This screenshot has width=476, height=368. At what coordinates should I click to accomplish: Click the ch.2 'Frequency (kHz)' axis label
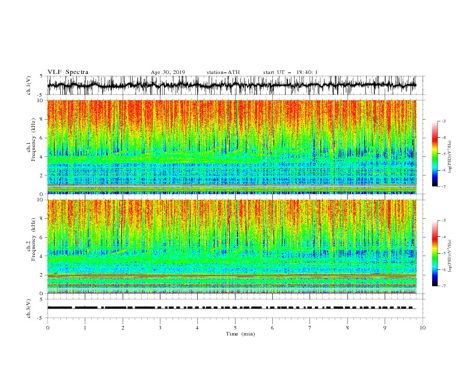(34, 239)
